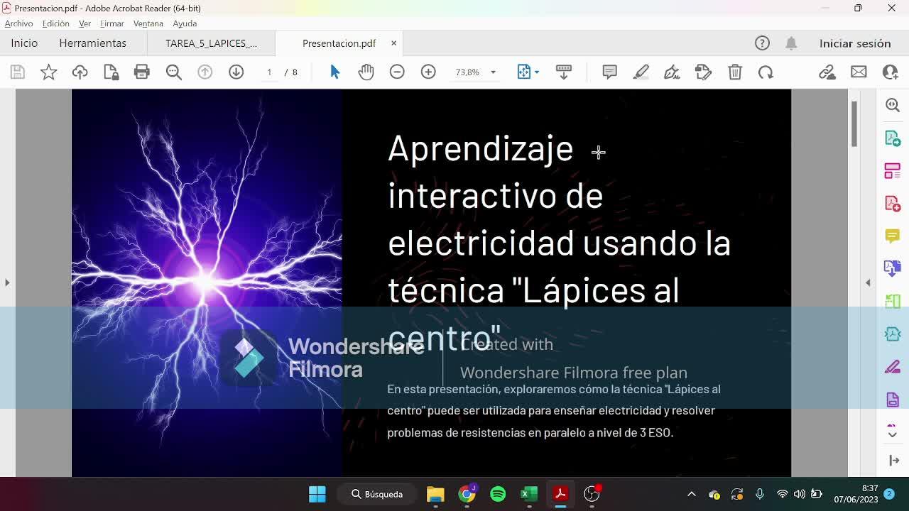Show hidden system tray icons

tap(691, 494)
